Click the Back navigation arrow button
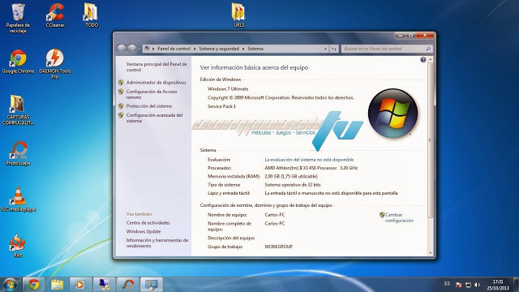 (x=122, y=49)
